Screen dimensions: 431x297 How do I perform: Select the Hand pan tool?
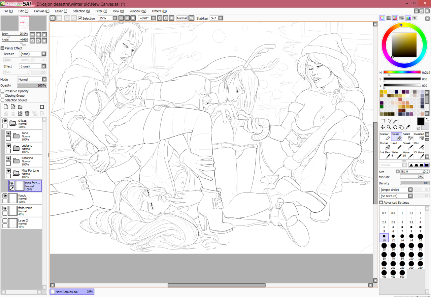pyautogui.click(x=401, y=127)
